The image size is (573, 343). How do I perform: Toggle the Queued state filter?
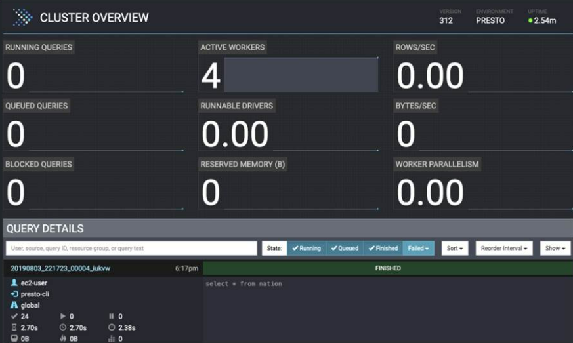click(345, 248)
